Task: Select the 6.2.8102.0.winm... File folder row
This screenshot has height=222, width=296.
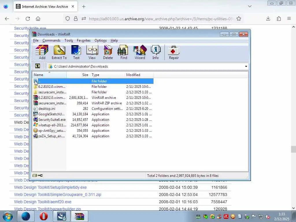Action: [x=93, y=87]
